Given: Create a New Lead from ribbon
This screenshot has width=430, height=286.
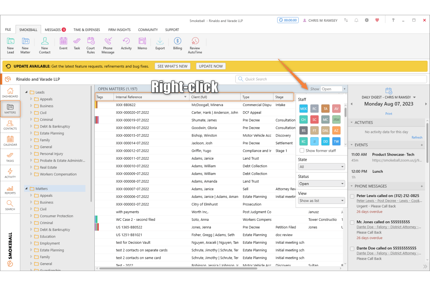Looking at the screenshot, I should point(10,45).
